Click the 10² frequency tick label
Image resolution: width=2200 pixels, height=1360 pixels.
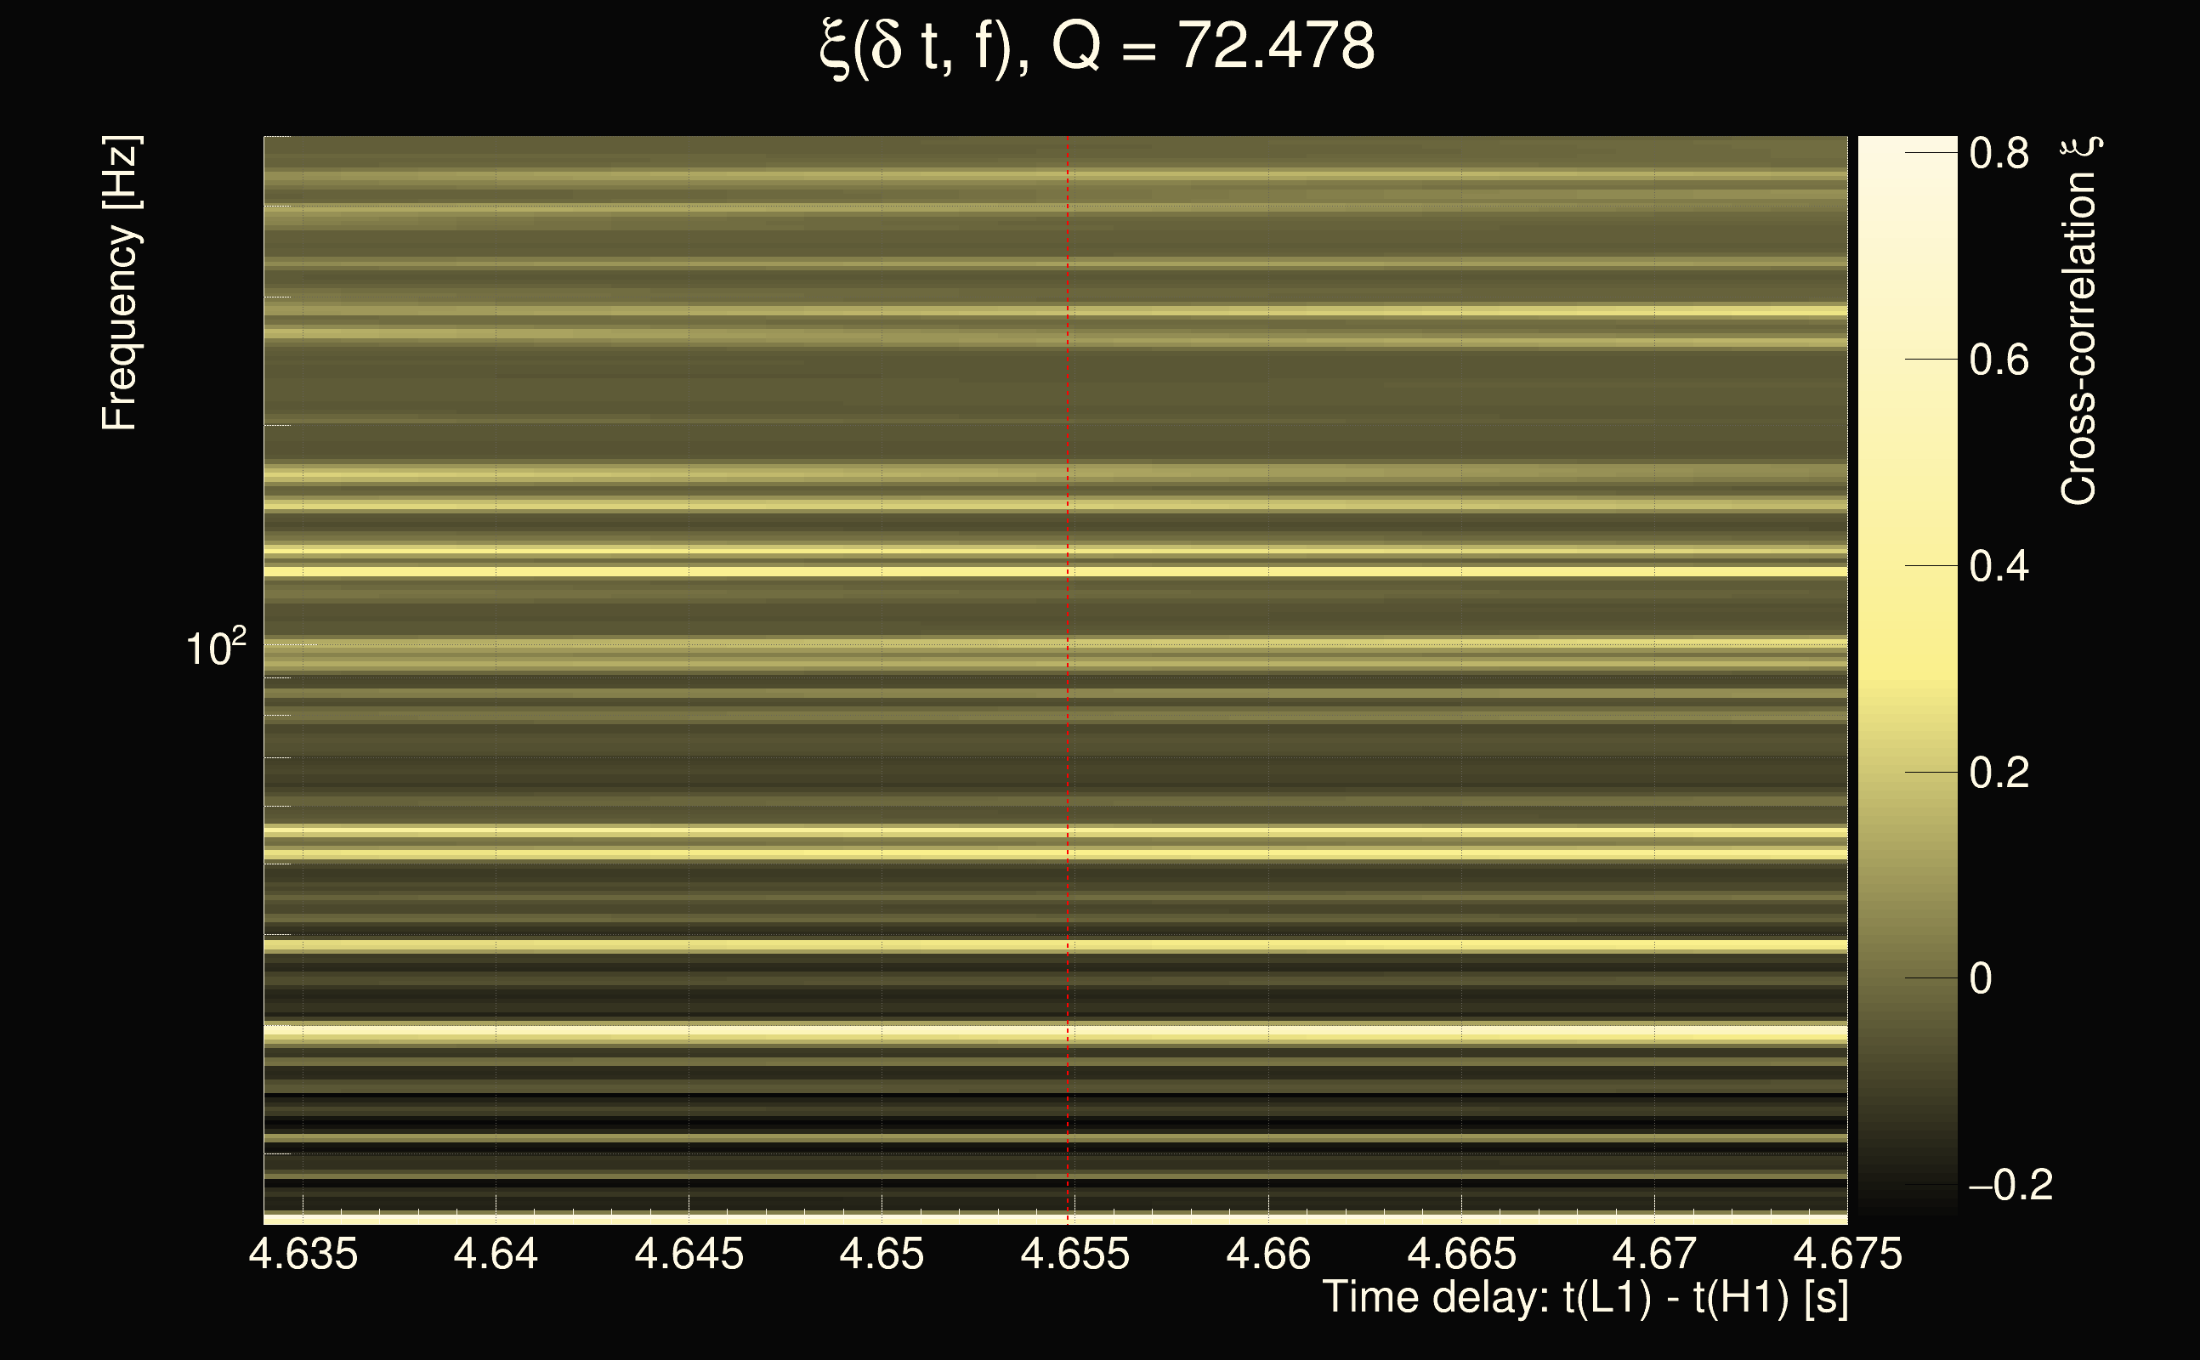coord(215,648)
